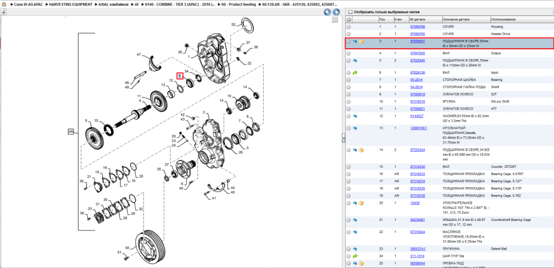Open part number 87319310 link
Image resolution: width=554 pixels, height=268 pixels.
click(x=417, y=102)
